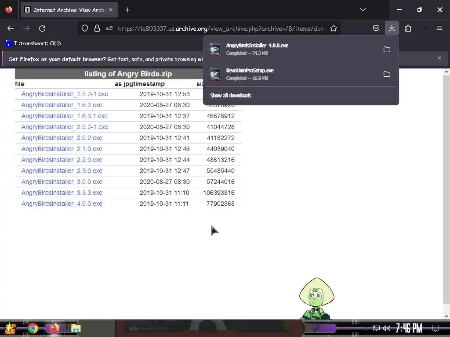Click the size value 77902368
The image size is (450, 337).
click(221, 204)
